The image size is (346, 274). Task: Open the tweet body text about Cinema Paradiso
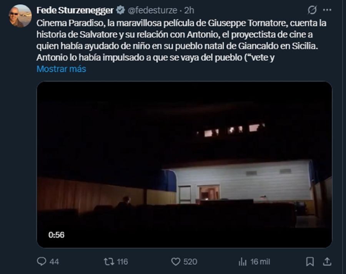coord(181,40)
